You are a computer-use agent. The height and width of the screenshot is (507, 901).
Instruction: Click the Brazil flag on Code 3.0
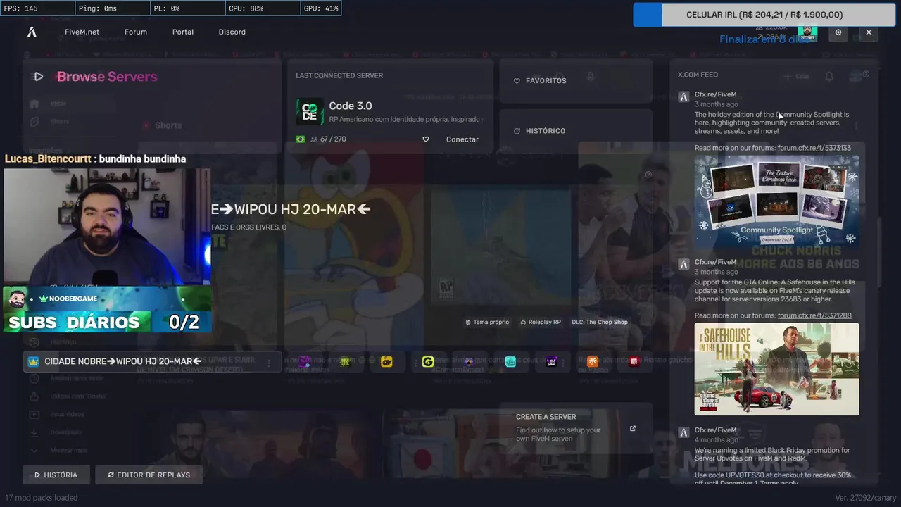point(301,139)
